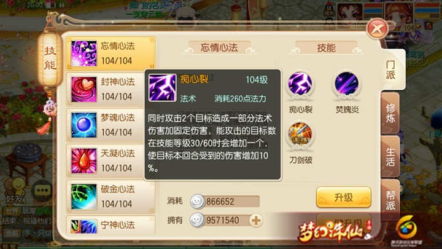Switch to the 生活 tab
This screenshot has height=249, width=442.
click(x=390, y=157)
